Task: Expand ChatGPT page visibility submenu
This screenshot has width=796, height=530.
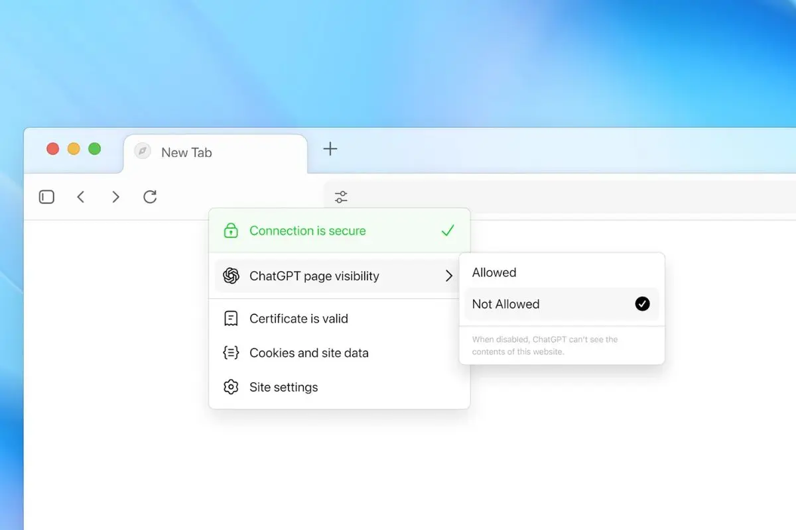Action: (x=314, y=276)
